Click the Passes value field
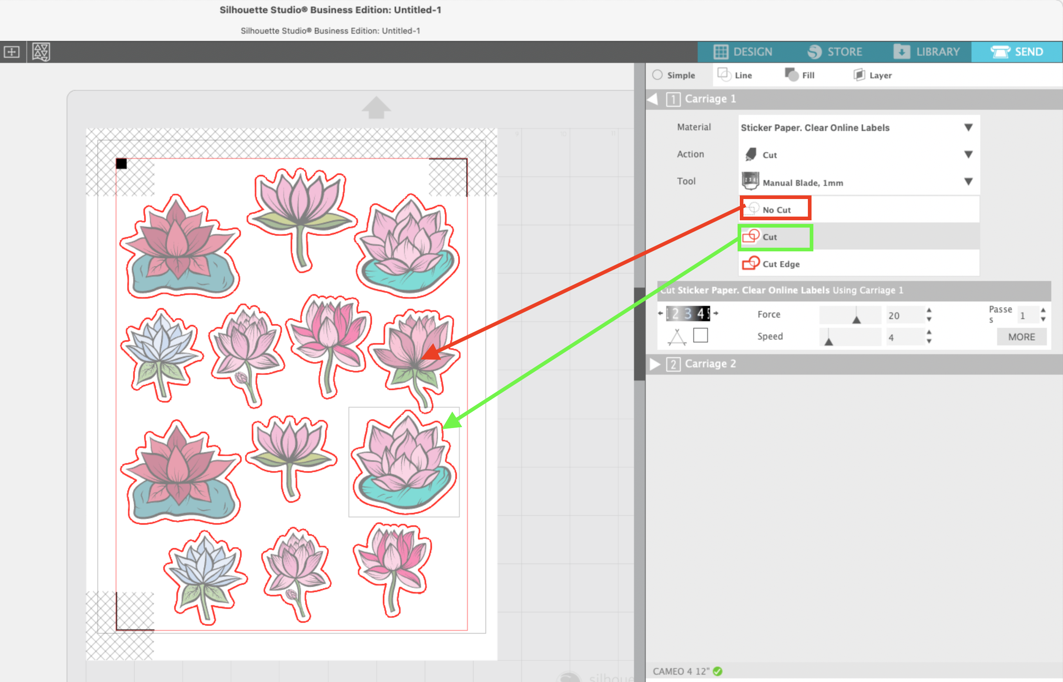1063x682 pixels. 1027,315
